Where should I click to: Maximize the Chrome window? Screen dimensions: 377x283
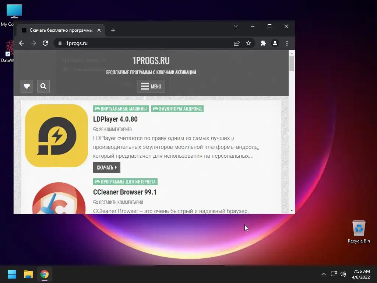pyautogui.click(x=269, y=26)
